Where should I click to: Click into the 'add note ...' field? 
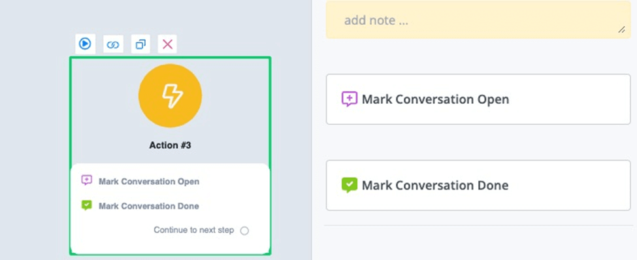pyautogui.click(x=478, y=20)
